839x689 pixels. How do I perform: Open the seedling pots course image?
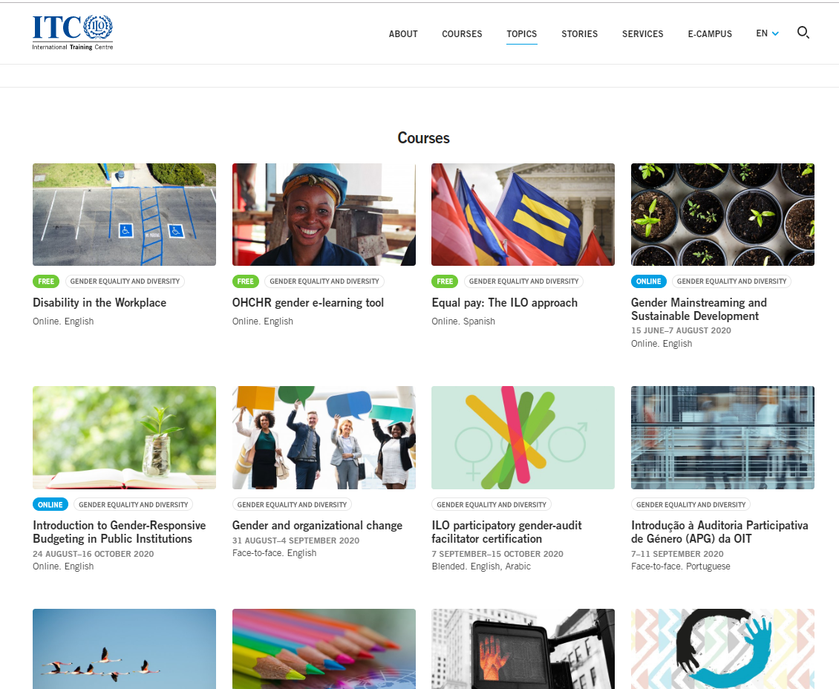[x=722, y=215]
